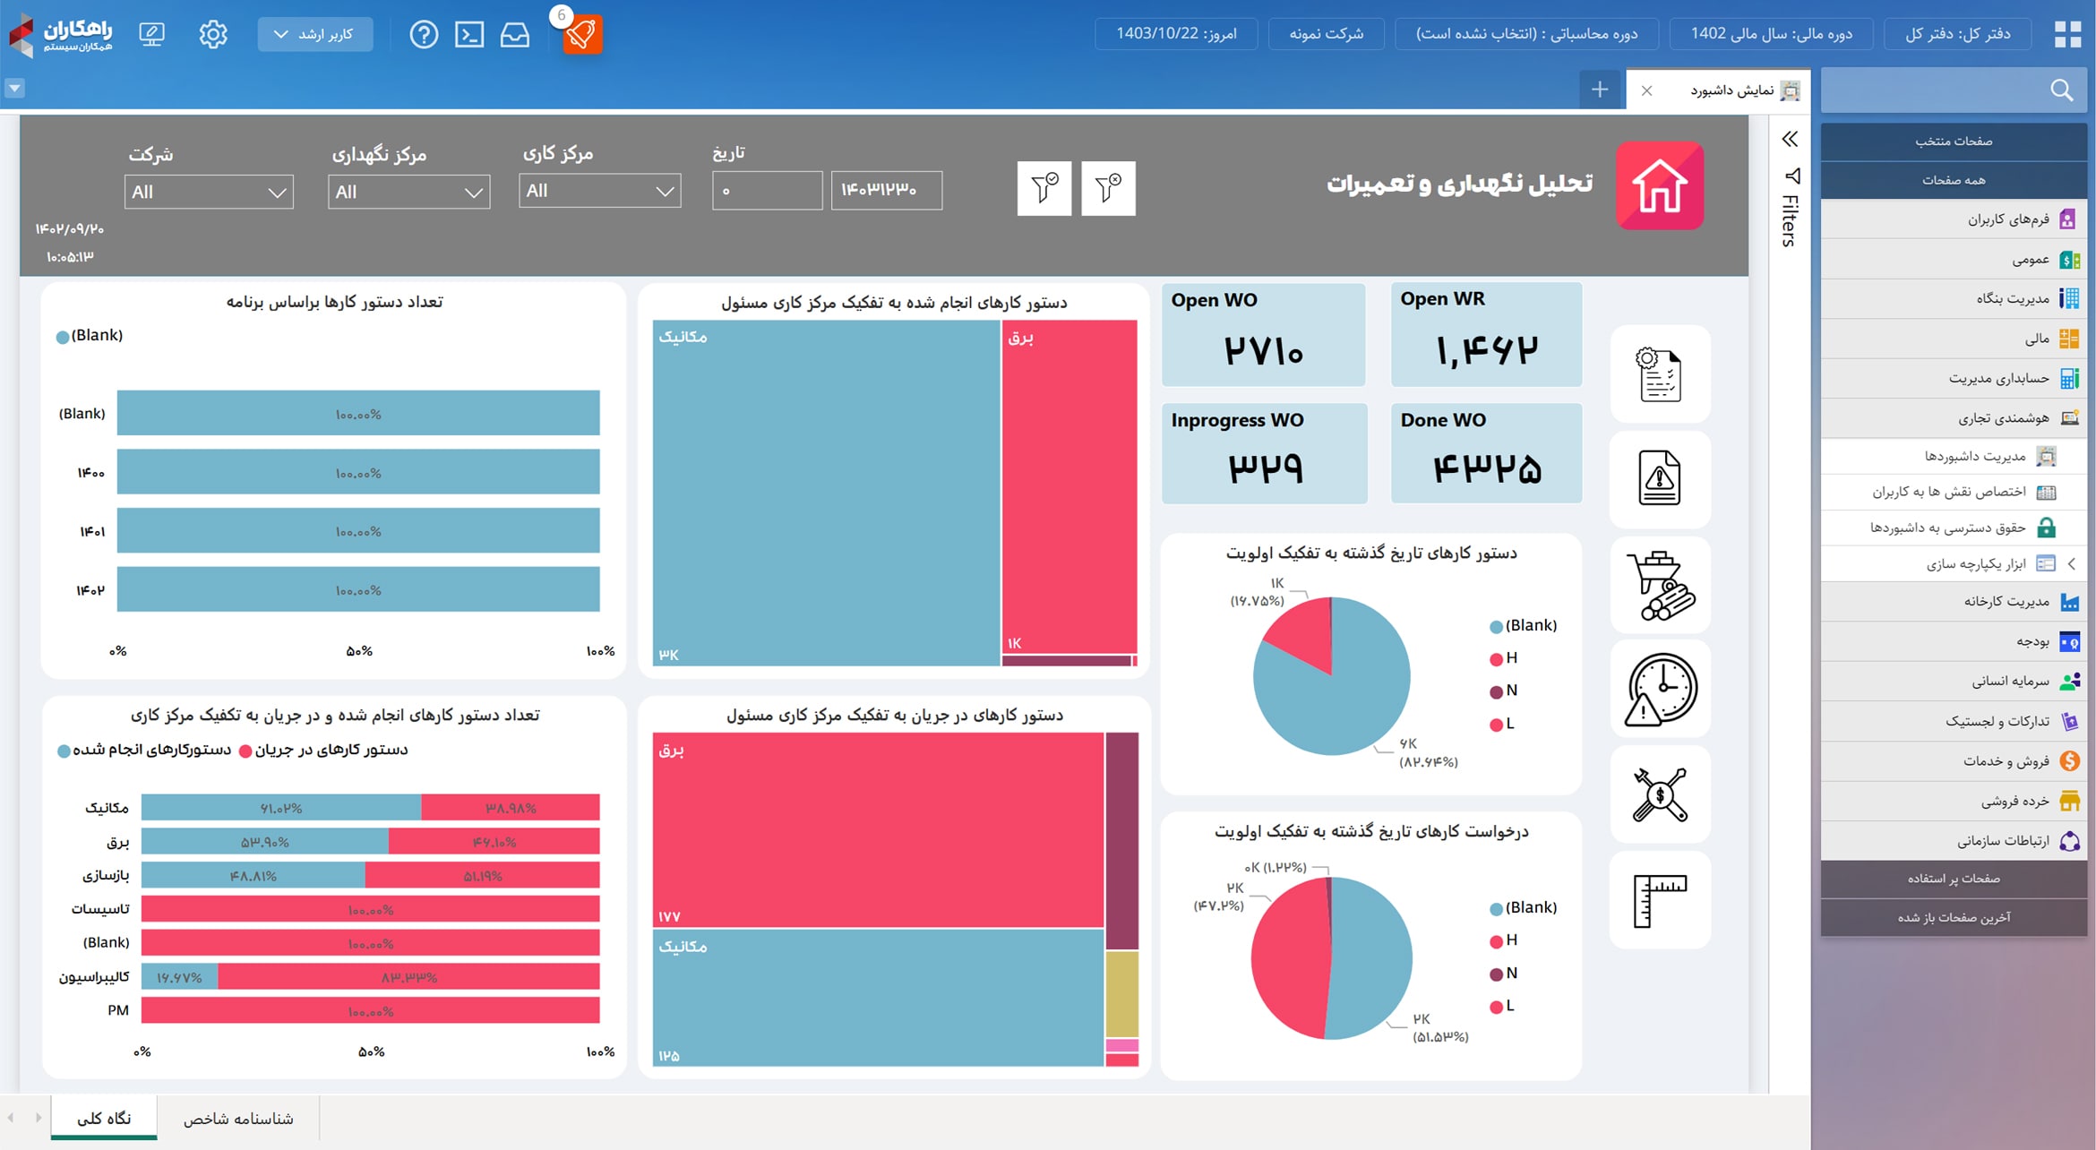Screen dimensions: 2096x1150
Task: Open the apps grid icon
Action: coord(2067,34)
